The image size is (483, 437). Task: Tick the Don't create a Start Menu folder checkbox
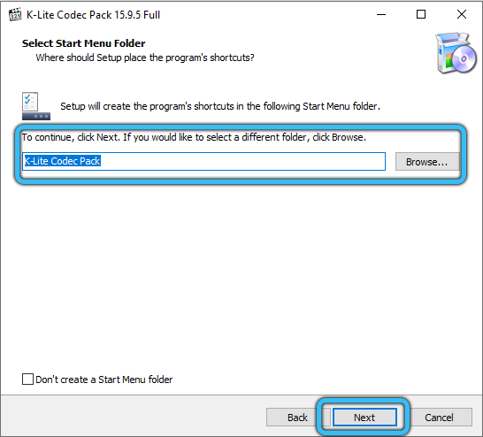(x=27, y=379)
